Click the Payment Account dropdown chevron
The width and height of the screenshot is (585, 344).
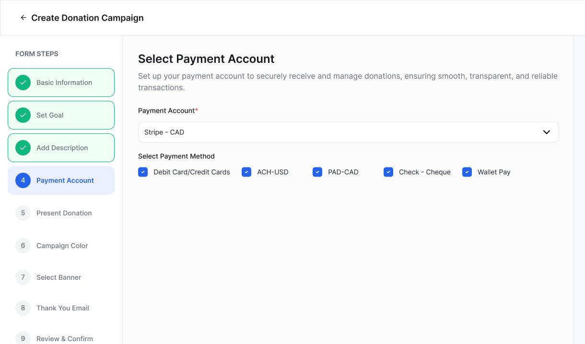[x=547, y=132]
